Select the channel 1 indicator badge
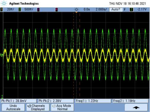The width and height of the screenshot is (150, 112). click(x=1, y=9)
